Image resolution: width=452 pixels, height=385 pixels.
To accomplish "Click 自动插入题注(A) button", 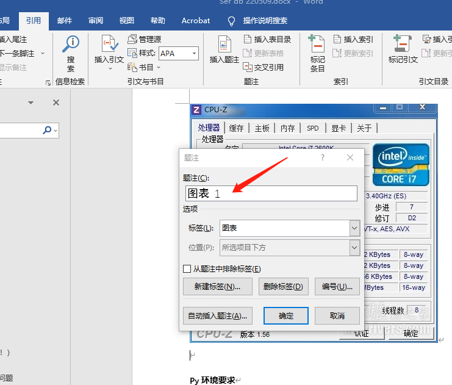I will coord(218,316).
